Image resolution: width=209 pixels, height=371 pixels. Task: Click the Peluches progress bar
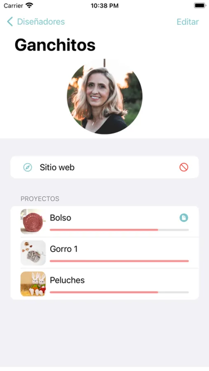[x=119, y=292]
